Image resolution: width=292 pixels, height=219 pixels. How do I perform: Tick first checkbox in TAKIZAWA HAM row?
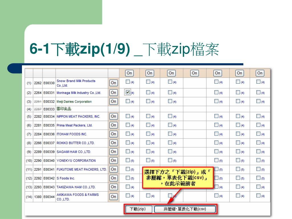[127, 186]
